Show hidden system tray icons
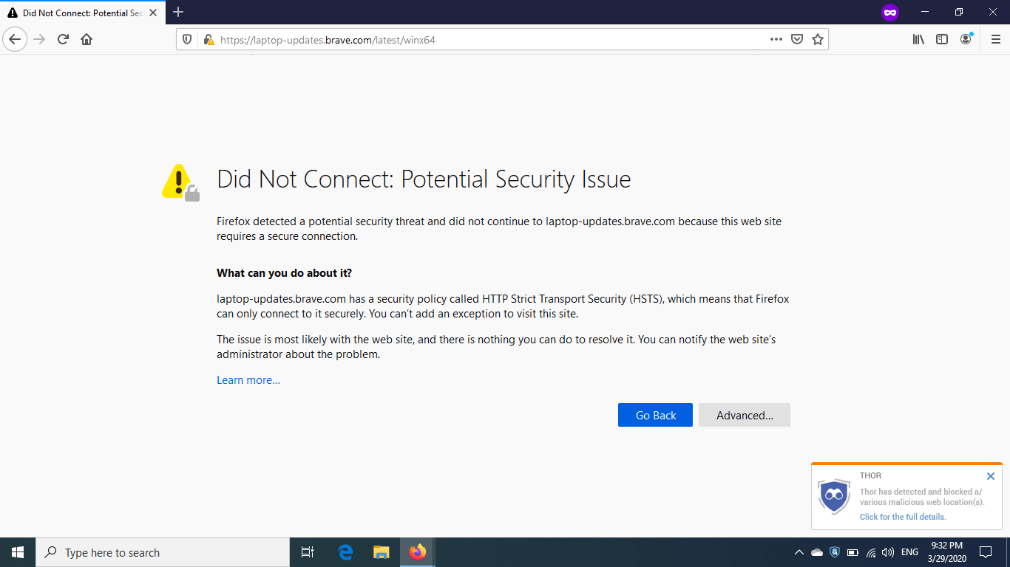Screen dimensions: 1010x567 799,552
